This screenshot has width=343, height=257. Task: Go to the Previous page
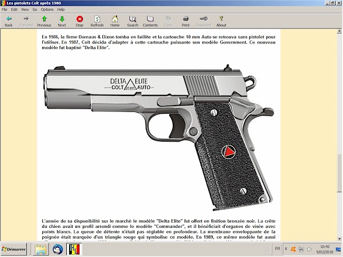pyautogui.click(x=44, y=19)
